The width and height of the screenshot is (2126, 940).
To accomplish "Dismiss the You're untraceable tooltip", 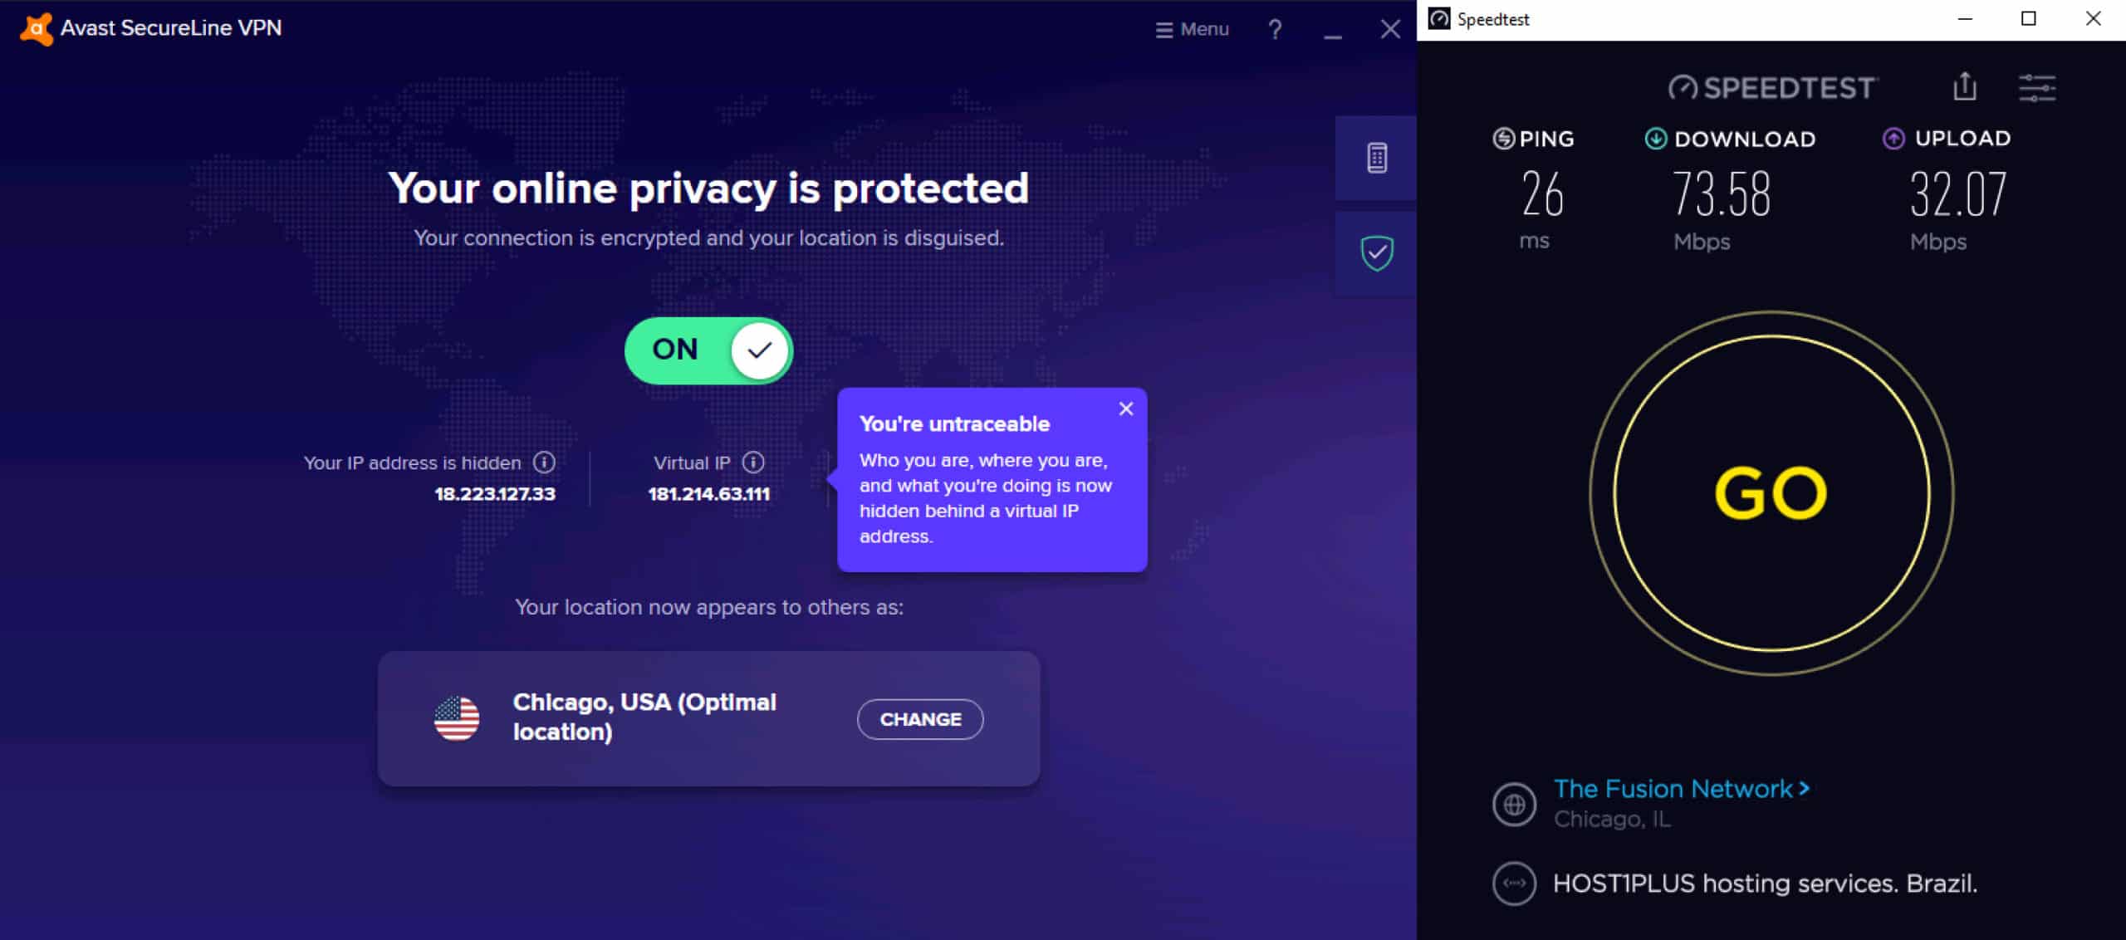I will click(x=1125, y=409).
